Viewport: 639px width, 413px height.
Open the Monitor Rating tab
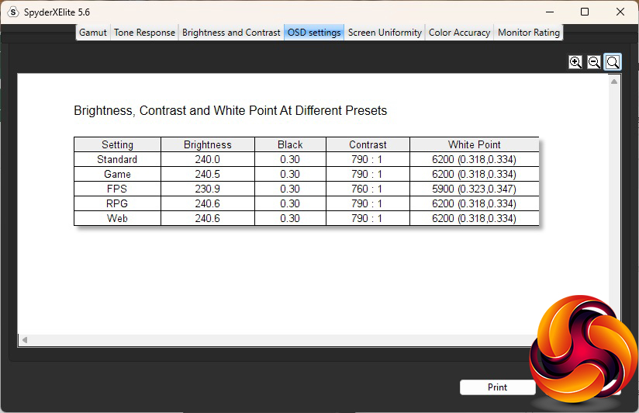[x=529, y=33]
